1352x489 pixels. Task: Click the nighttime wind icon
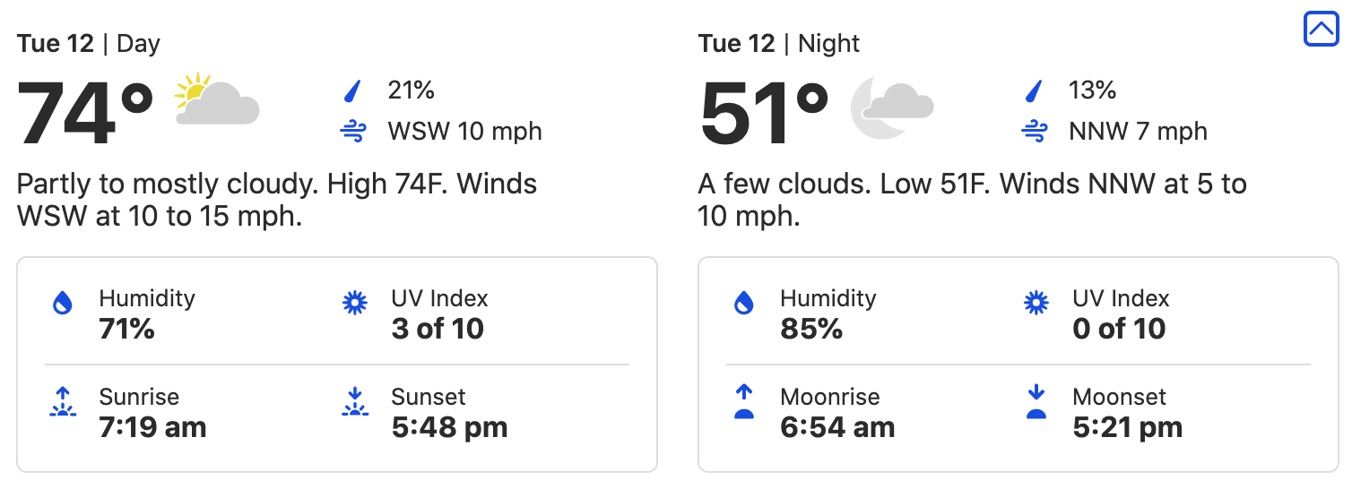(x=1034, y=132)
